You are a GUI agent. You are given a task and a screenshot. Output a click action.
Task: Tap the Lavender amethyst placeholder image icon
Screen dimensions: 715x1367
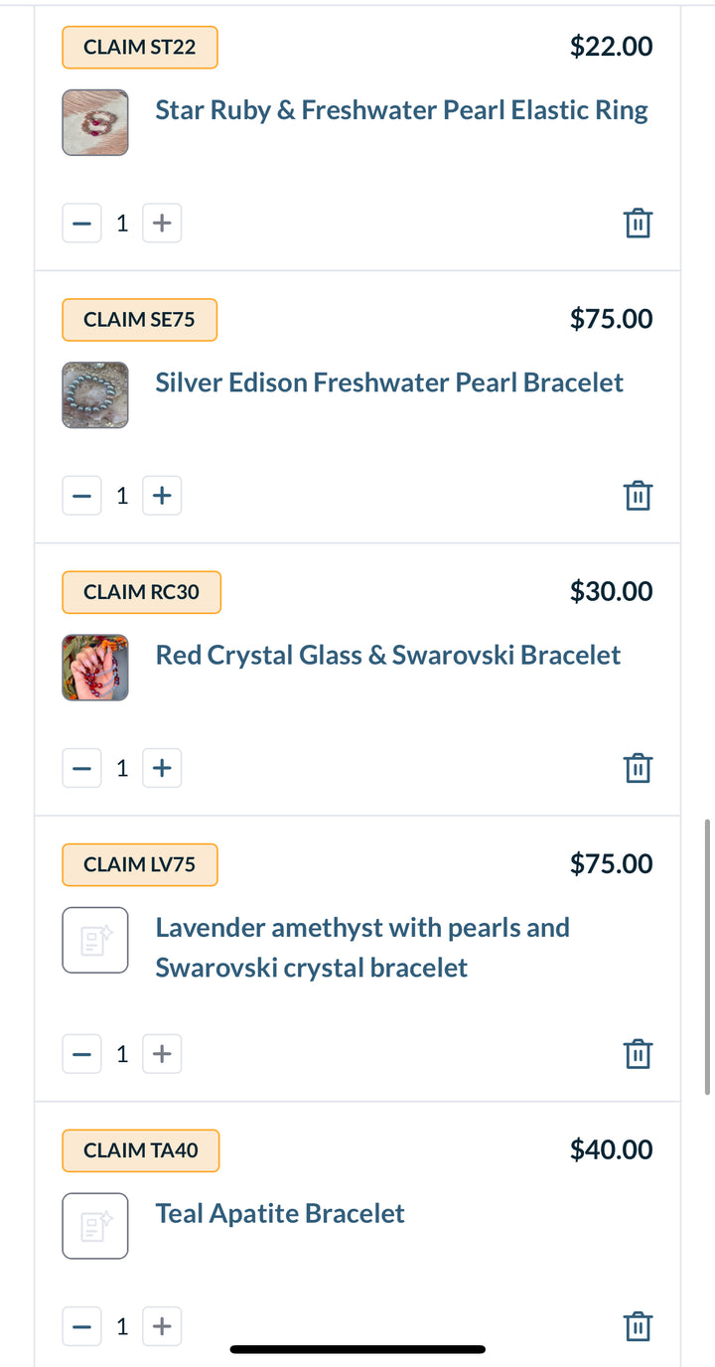click(95, 940)
